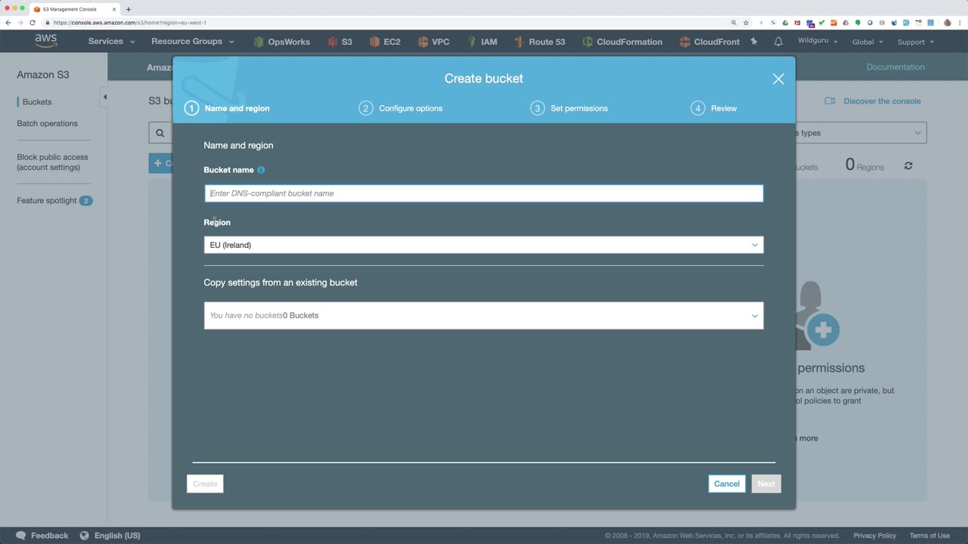Screen dimensions: 968x544
Task: Open the Terms of Use link
Action: pyautogui.click(x=929, y=536)
